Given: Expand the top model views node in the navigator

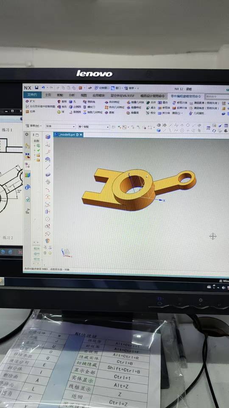Looking at the screenshot, I should coord(34,145).
